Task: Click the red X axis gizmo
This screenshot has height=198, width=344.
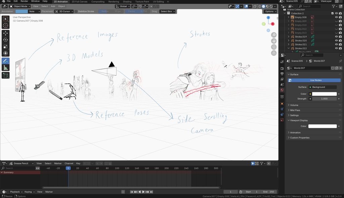Action: (x=273, y=24)
